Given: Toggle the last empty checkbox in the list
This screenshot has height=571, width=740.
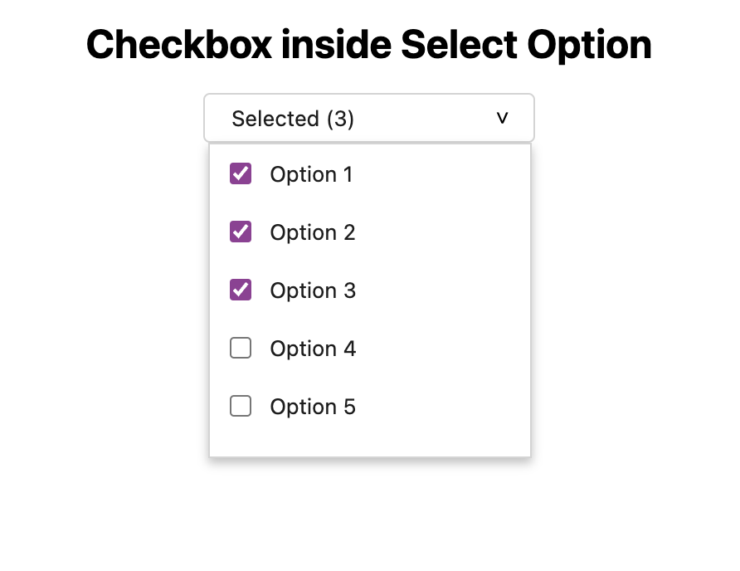Looking at the screenshot, I should tap(241, 406).
